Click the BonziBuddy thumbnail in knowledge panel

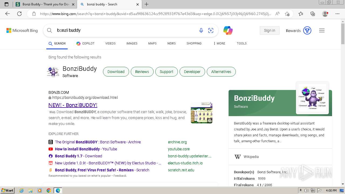tap(312, 98)
